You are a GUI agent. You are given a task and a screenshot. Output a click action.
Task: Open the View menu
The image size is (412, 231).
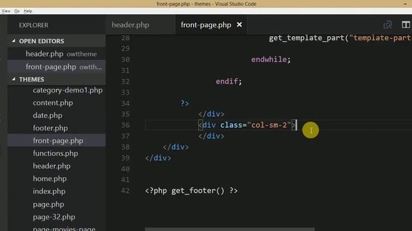coord(6,11)
